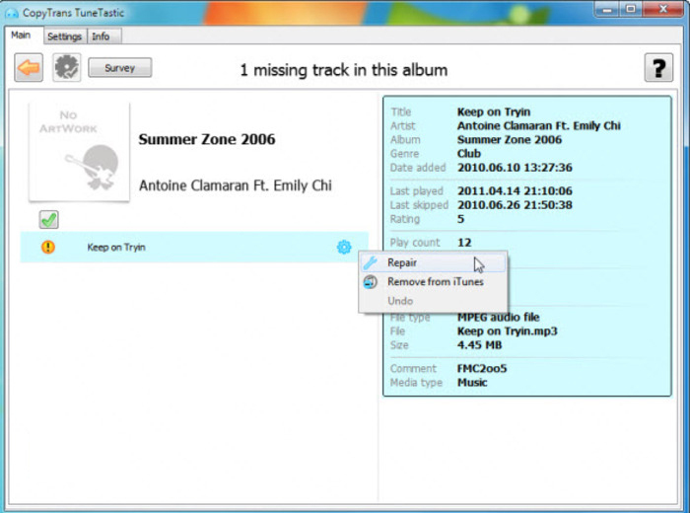The image size is (690, 513).
Task: Click the Last skipped value 2010.06.26 21:50:38
Action: pos(515,205)
